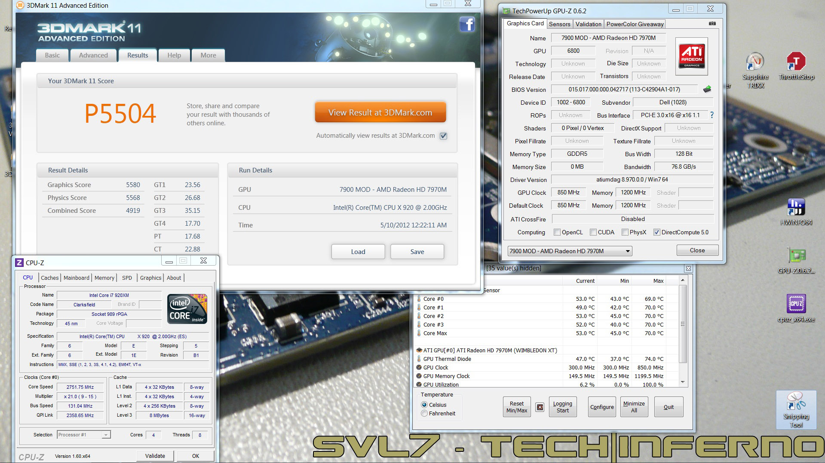Click the Quit button in sensor window
The height and width of the screenshot is (463, 825).
pyautogui.click(x=669, y=407)
